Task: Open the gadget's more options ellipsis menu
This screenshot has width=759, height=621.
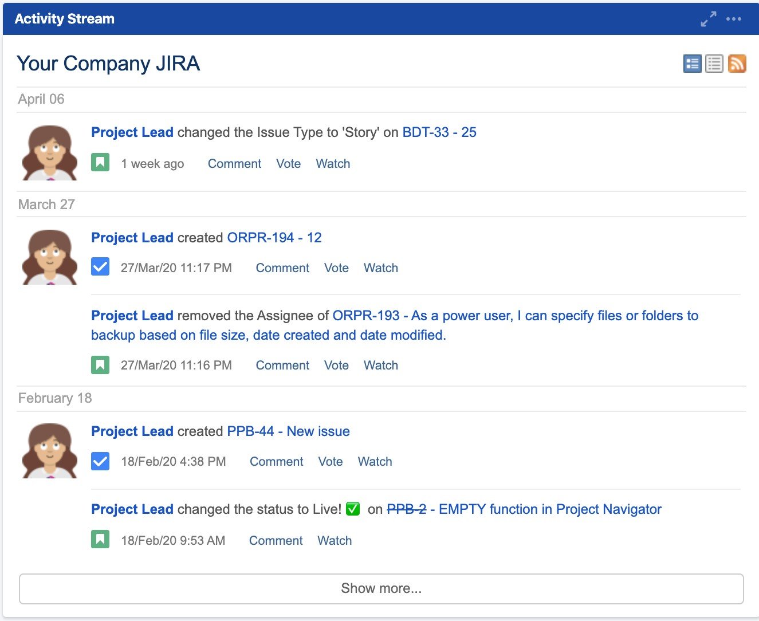Action: click(734, 19)
